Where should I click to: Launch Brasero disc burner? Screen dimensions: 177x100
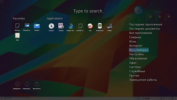[x=51, y=27]
